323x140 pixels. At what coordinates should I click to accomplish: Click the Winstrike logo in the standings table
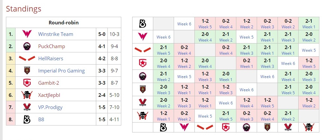(27, 34)
